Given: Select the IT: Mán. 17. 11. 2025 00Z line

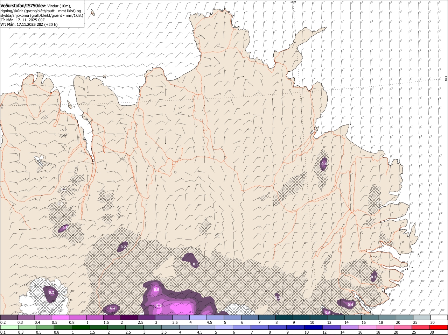Looking at the screenshot, I should tap(22, 20).
